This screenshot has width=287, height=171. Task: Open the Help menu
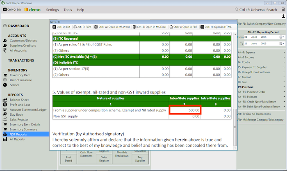tap(80, 10)
